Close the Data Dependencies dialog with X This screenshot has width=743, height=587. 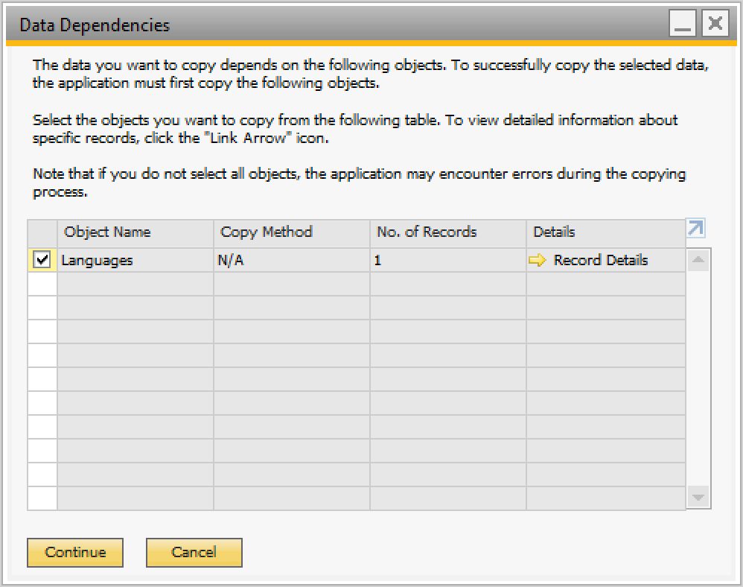coord(715,25)
